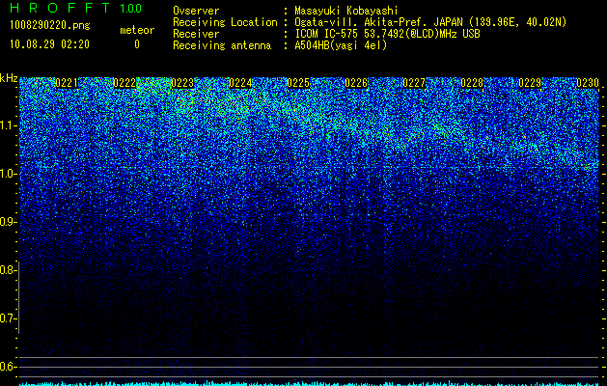This screenshot has height=386, width=607.
Task: Click the 0230 time marker
Action: (588, 83)
